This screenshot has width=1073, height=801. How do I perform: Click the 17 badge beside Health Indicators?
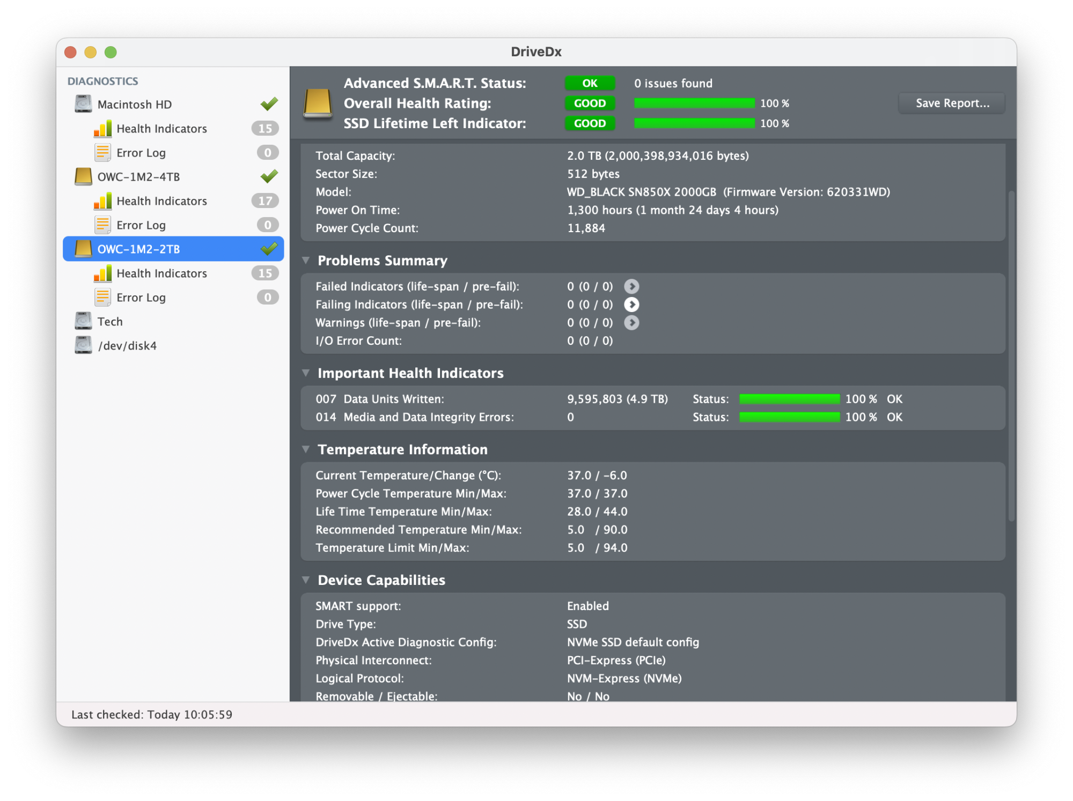[265, 201]
